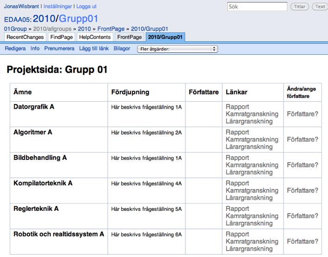The height and width of the screenshot is (257, 328).
Task: Open the Info page link
Action: tap(35, 49)
